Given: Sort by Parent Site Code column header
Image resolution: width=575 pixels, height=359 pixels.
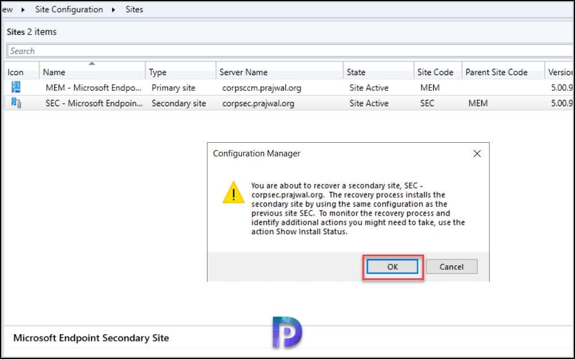Looking at the screenshot, I should coord(503,72).
